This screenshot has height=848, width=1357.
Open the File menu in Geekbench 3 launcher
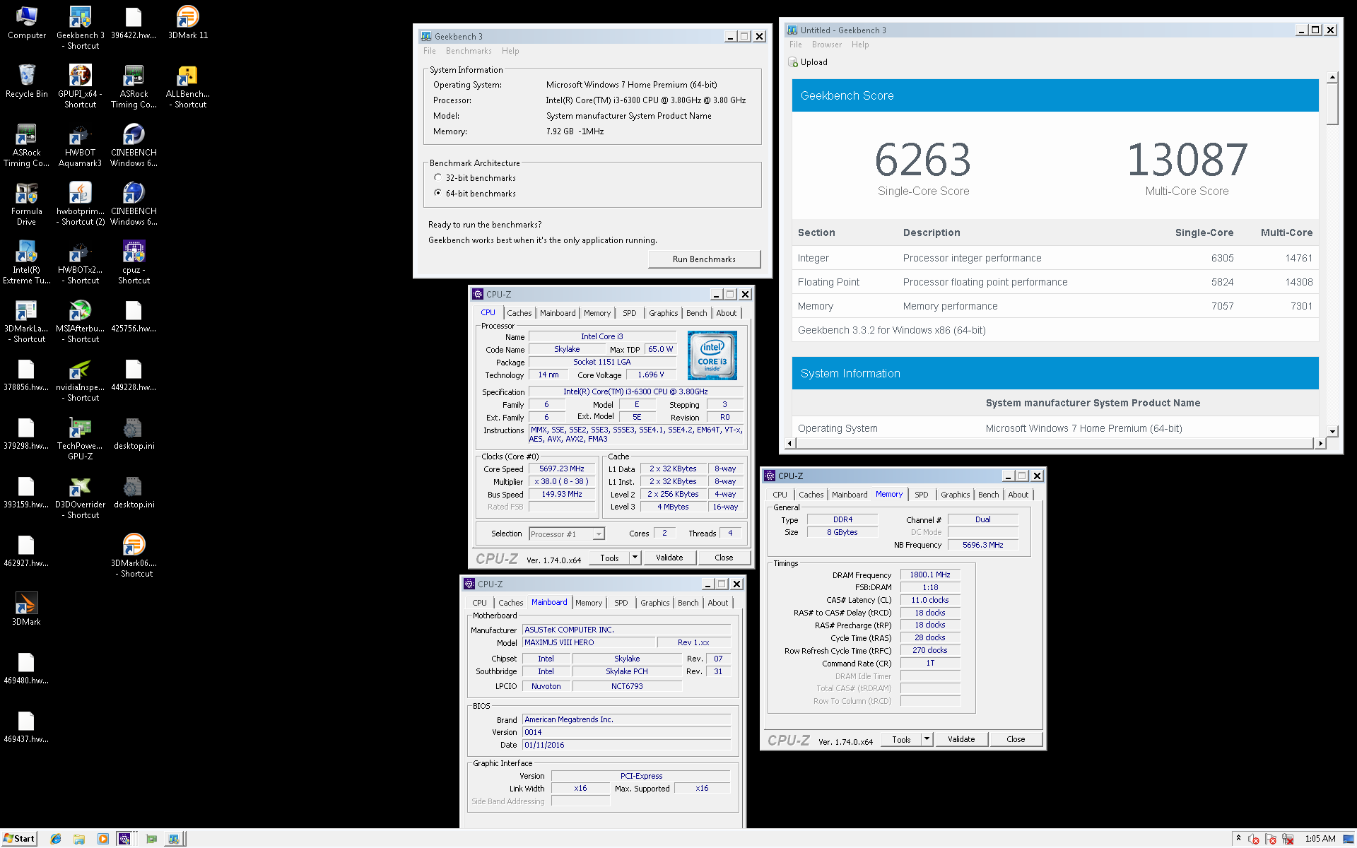point(429,51)
